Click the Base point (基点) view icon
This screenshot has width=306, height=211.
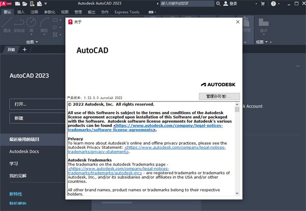[264, 25]
